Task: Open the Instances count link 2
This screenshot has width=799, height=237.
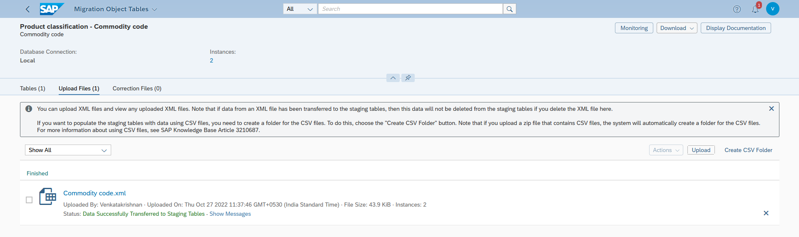Action: tap(212, 60)
